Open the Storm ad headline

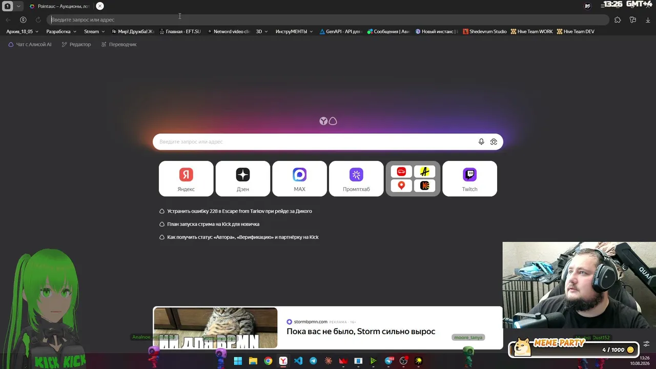click(361, 332)
